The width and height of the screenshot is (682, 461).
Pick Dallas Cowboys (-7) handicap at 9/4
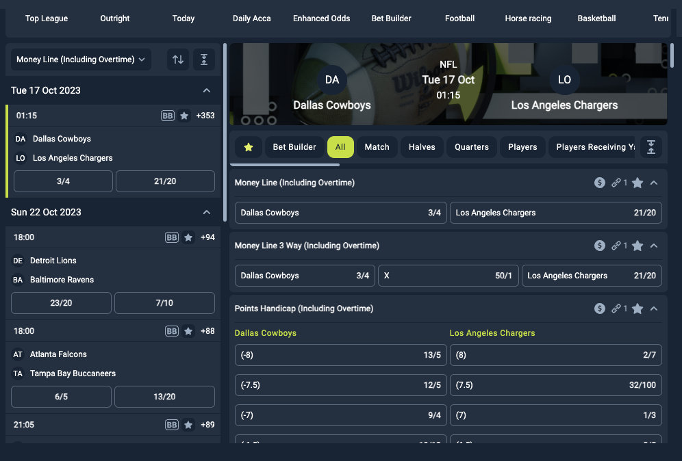click(x=340, y=415)
